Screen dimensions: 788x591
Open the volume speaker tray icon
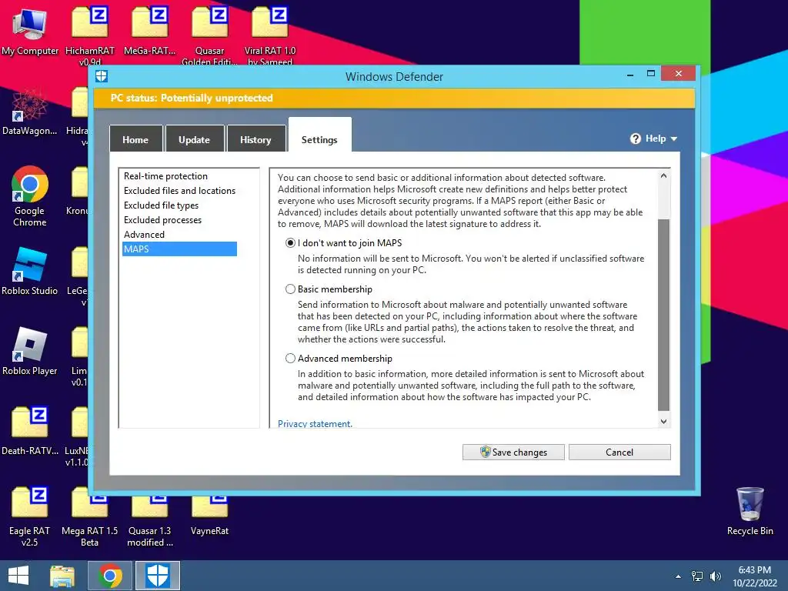click(715, 576)
